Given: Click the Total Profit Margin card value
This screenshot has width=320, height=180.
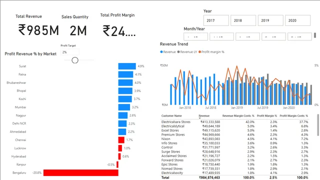Looking at the screenshot, I should pyautogui.click(x=119, y=31).
